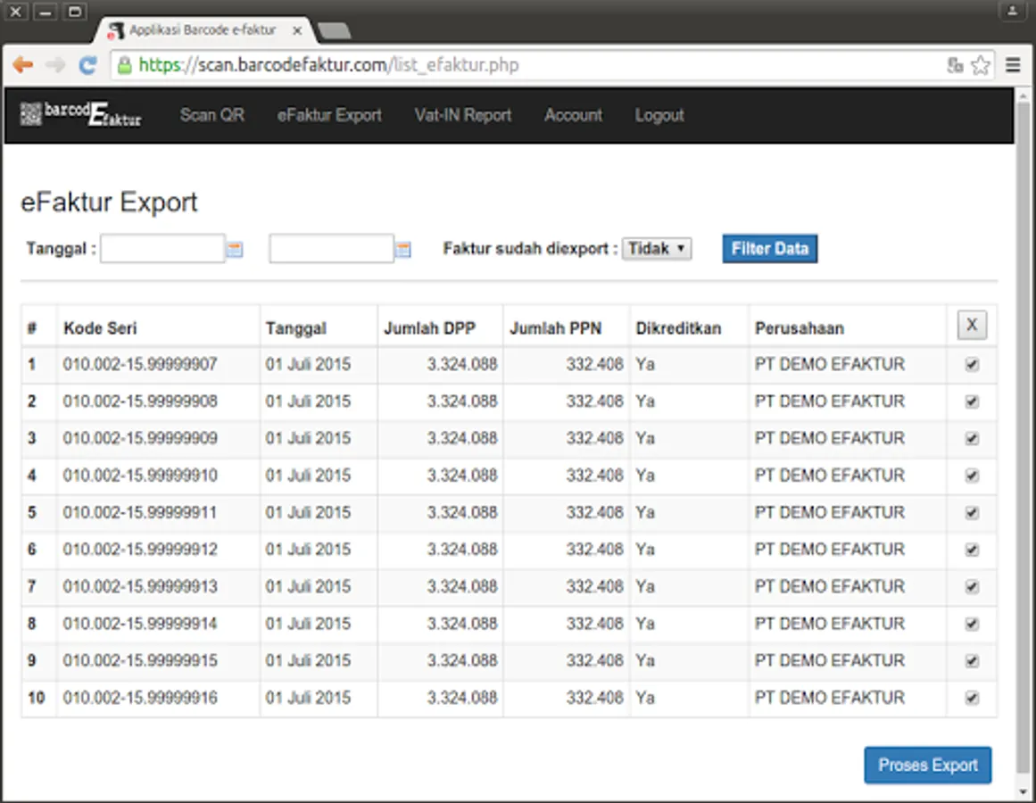
Task: Click Kode Seri column header
Action: [x=100, y=328]
